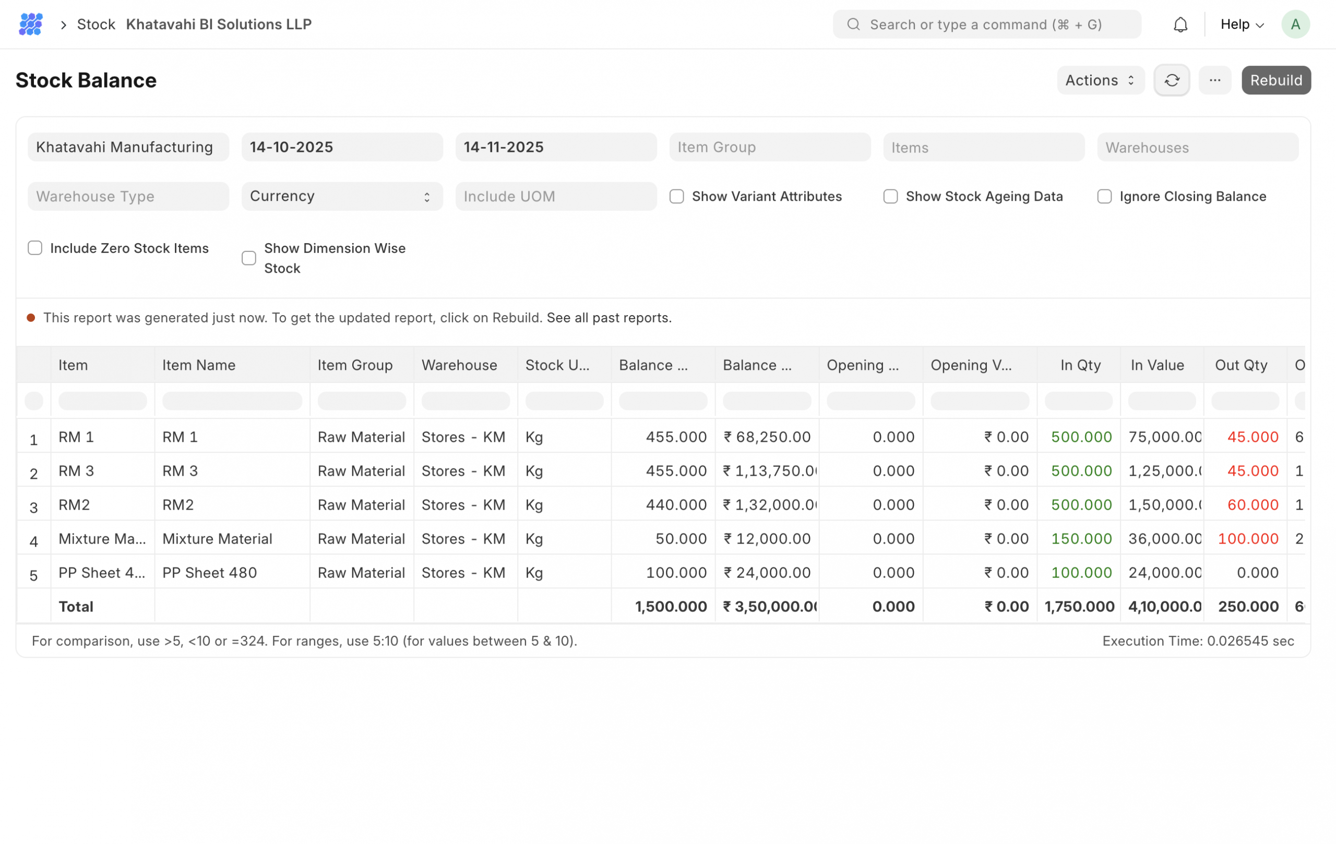
Task: Click the In Qty column header
Action: (x=1079, y=365)
